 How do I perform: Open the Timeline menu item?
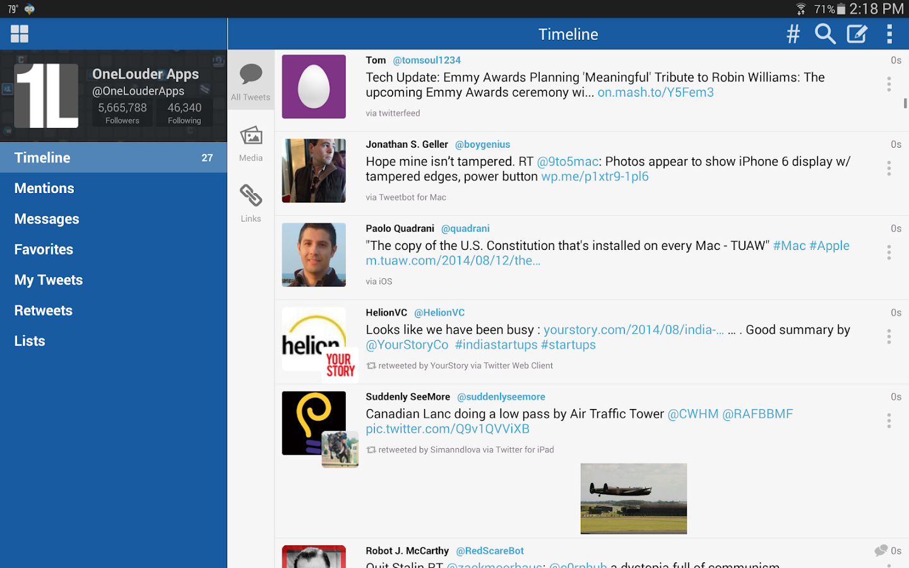[114, 158]
